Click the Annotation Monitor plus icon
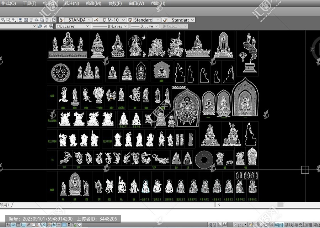The width and height of the screenshot is (320, 228). tap(79, 225)
